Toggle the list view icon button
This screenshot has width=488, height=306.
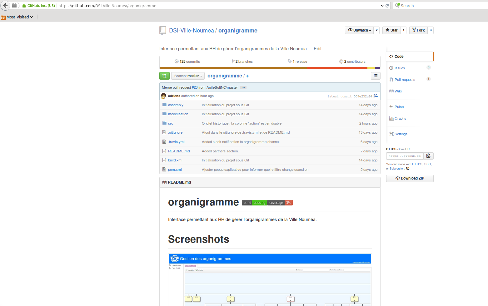click(376, 76)
